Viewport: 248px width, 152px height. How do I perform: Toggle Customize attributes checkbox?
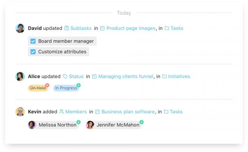[33, 52]
